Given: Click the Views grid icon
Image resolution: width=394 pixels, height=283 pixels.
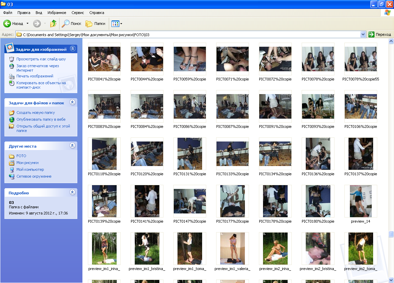Looking at the screenshot, I should point(115,24).
